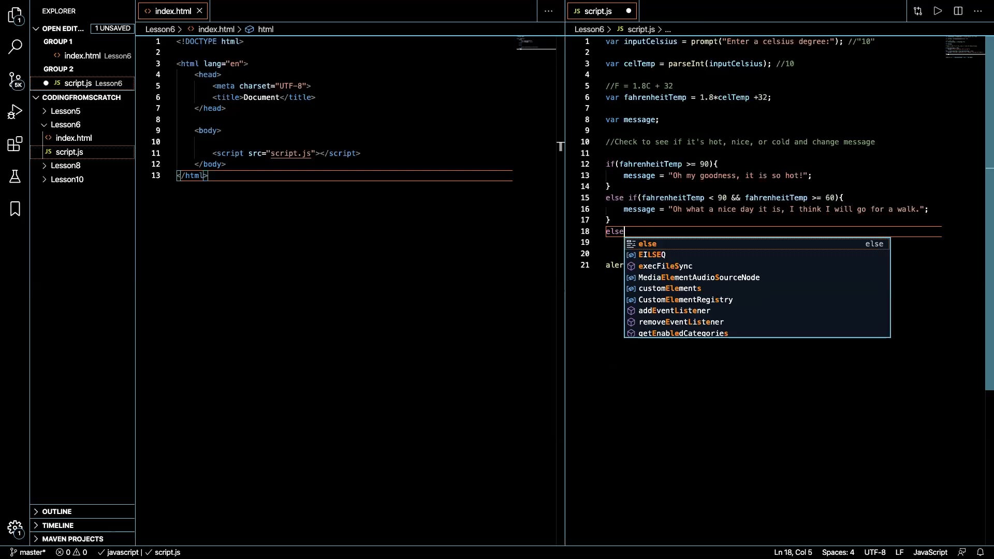
Task: Click the script.js link in script src attribute
Action: point(290,153)
